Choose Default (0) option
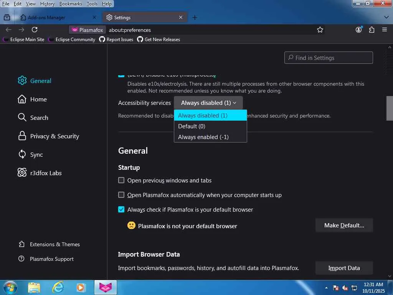 point(210,126)
